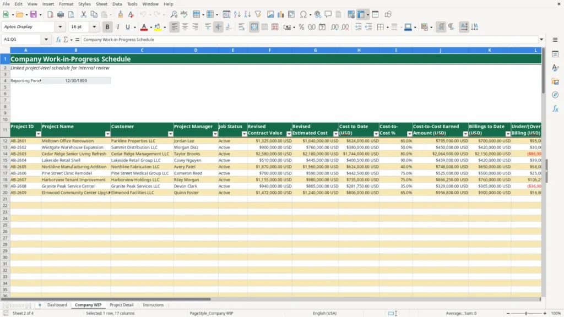Expand the formula bar arrow

(541, 40)
